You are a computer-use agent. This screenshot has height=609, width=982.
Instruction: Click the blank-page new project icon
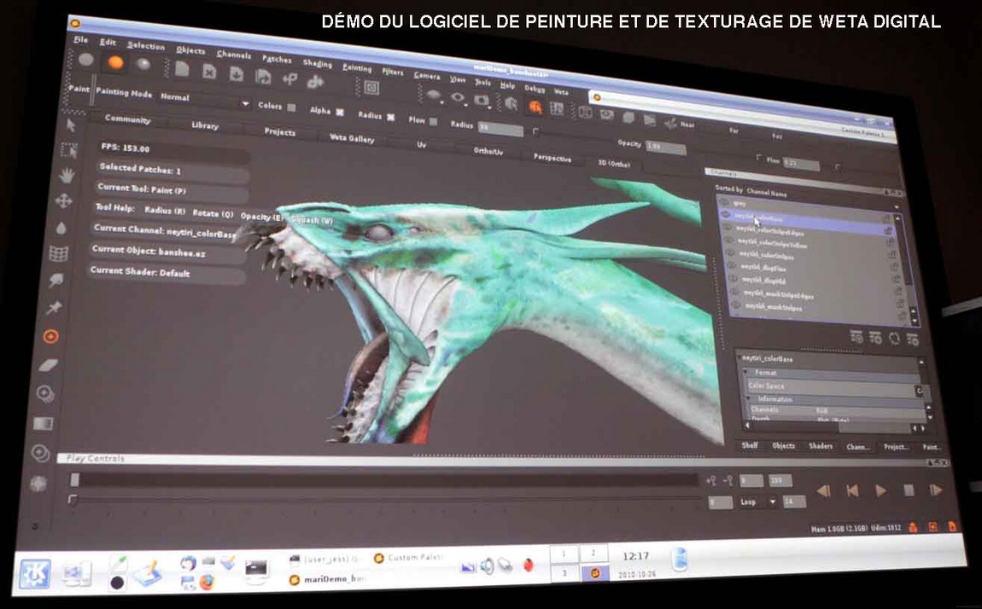pos(182,69)
